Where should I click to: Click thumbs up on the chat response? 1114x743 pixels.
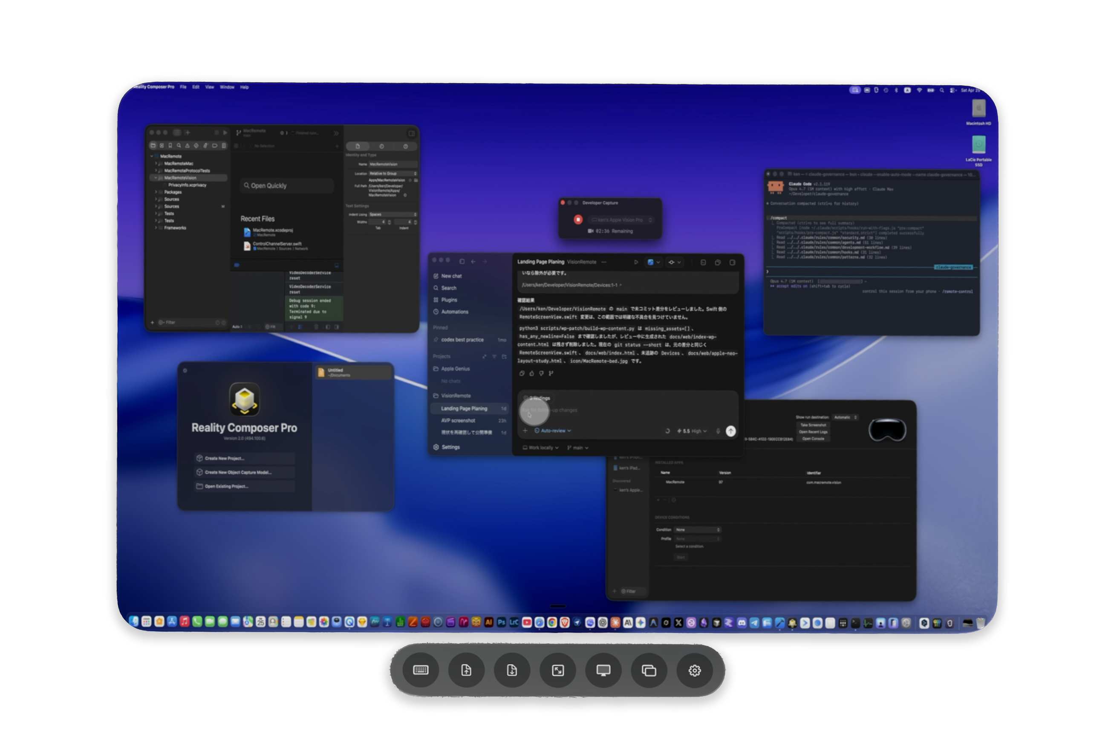point(531,373)
